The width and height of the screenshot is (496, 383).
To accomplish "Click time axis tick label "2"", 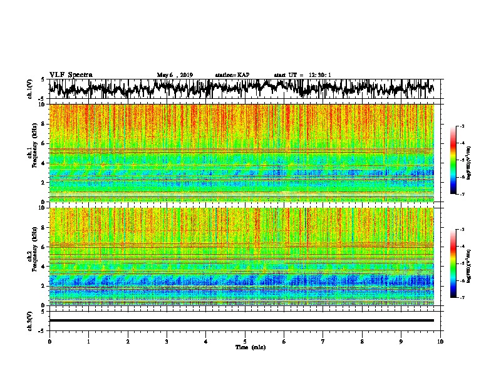I will pyautogui.click(x=128, y=342).
